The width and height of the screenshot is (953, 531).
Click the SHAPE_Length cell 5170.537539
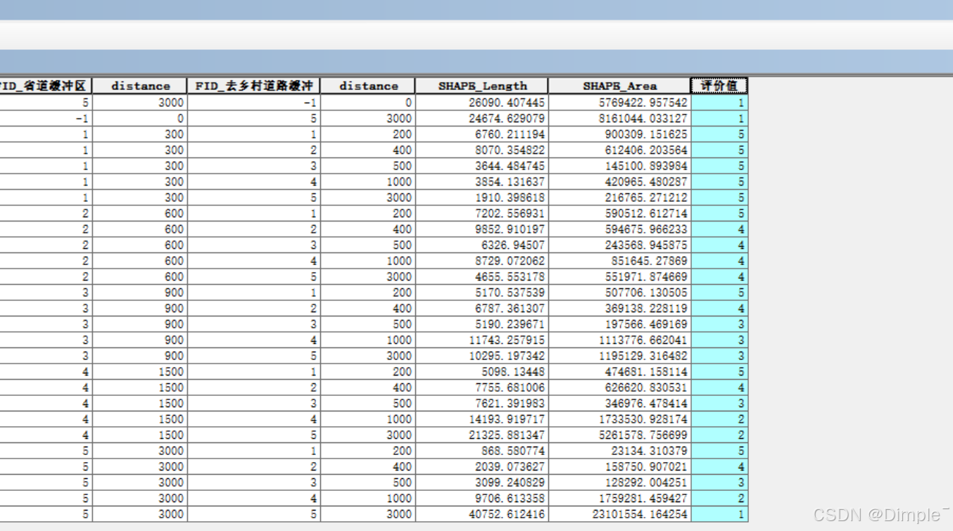(x=482, y=292)
